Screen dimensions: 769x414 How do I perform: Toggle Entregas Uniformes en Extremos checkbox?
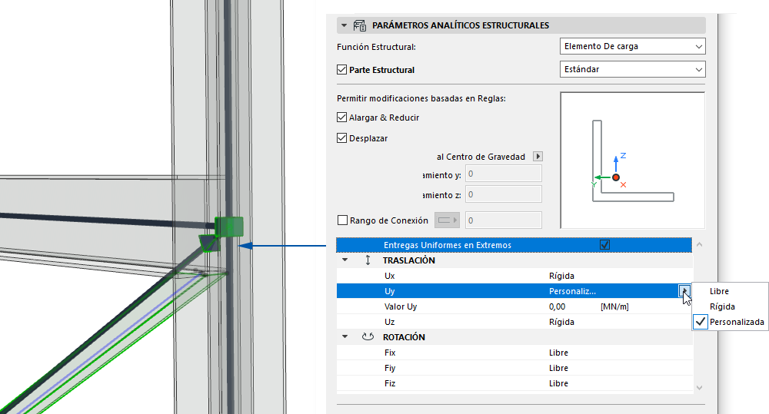pyautogui.click(x=604, y=244)
